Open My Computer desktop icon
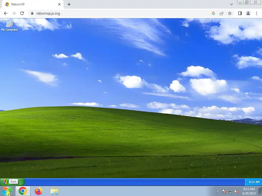The height and width of the screenshot is (196, 262). pos(9,26)
